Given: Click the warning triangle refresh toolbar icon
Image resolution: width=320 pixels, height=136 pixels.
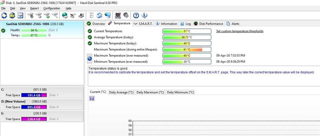Looking at the screenshot, I should (x=12, y=15).
